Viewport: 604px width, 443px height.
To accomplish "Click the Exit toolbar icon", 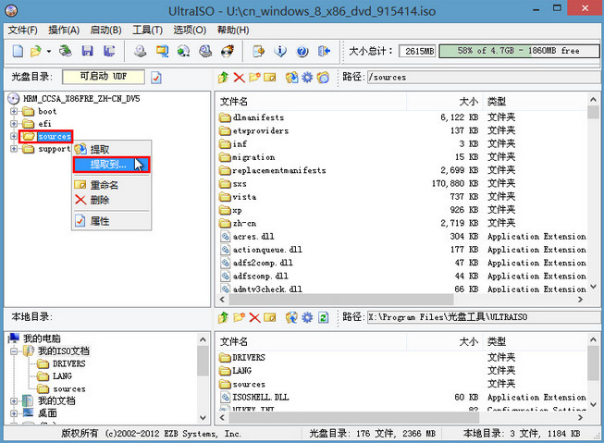I will click(x=325, y=51).
